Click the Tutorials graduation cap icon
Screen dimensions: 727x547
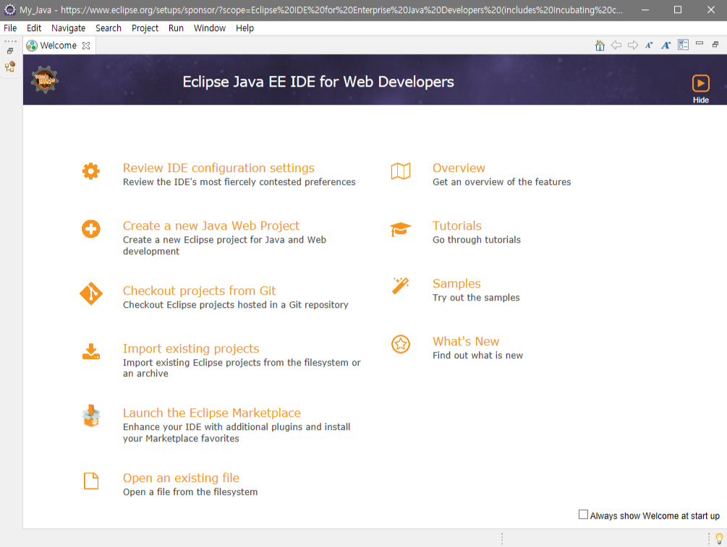401,229
